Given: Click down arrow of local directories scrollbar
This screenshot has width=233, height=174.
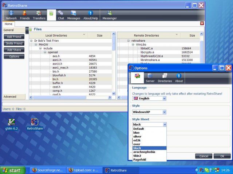Looking at the screenshot, I should [114, 94].
